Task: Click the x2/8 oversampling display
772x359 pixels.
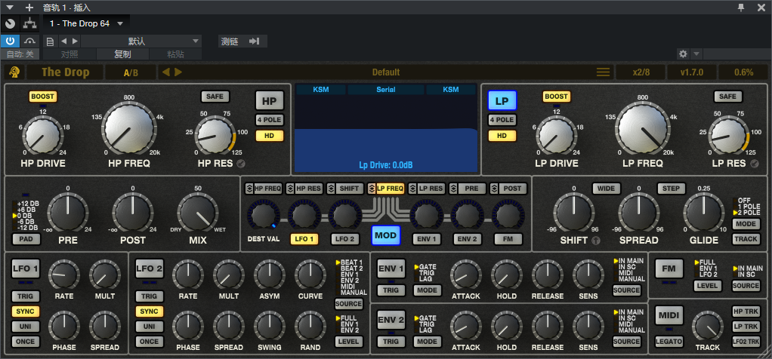Action: click(x=641, y=72)
